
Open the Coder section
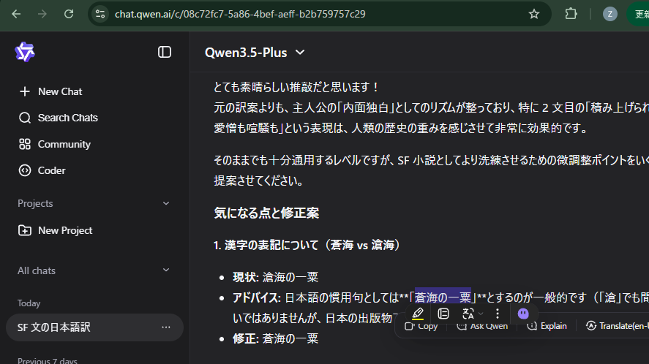point(42,170)
